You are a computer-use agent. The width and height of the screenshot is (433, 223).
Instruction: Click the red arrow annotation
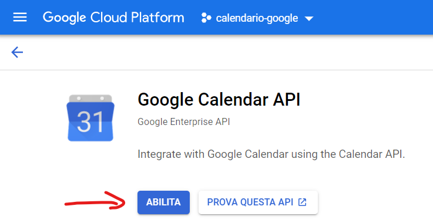click(x=95, y=201)
